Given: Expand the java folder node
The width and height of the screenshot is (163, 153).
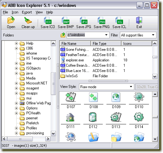Looking at the screenshot, I should pos(16,73).
